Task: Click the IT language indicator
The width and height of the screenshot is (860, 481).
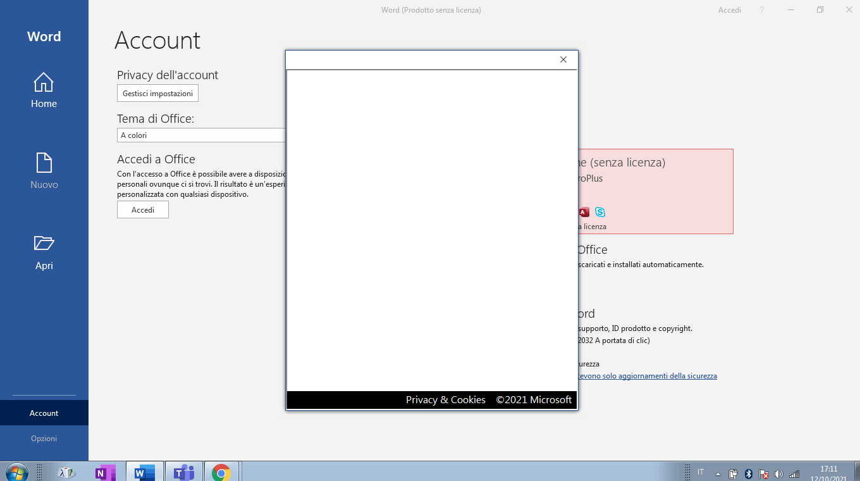Action: pos(701,472)
